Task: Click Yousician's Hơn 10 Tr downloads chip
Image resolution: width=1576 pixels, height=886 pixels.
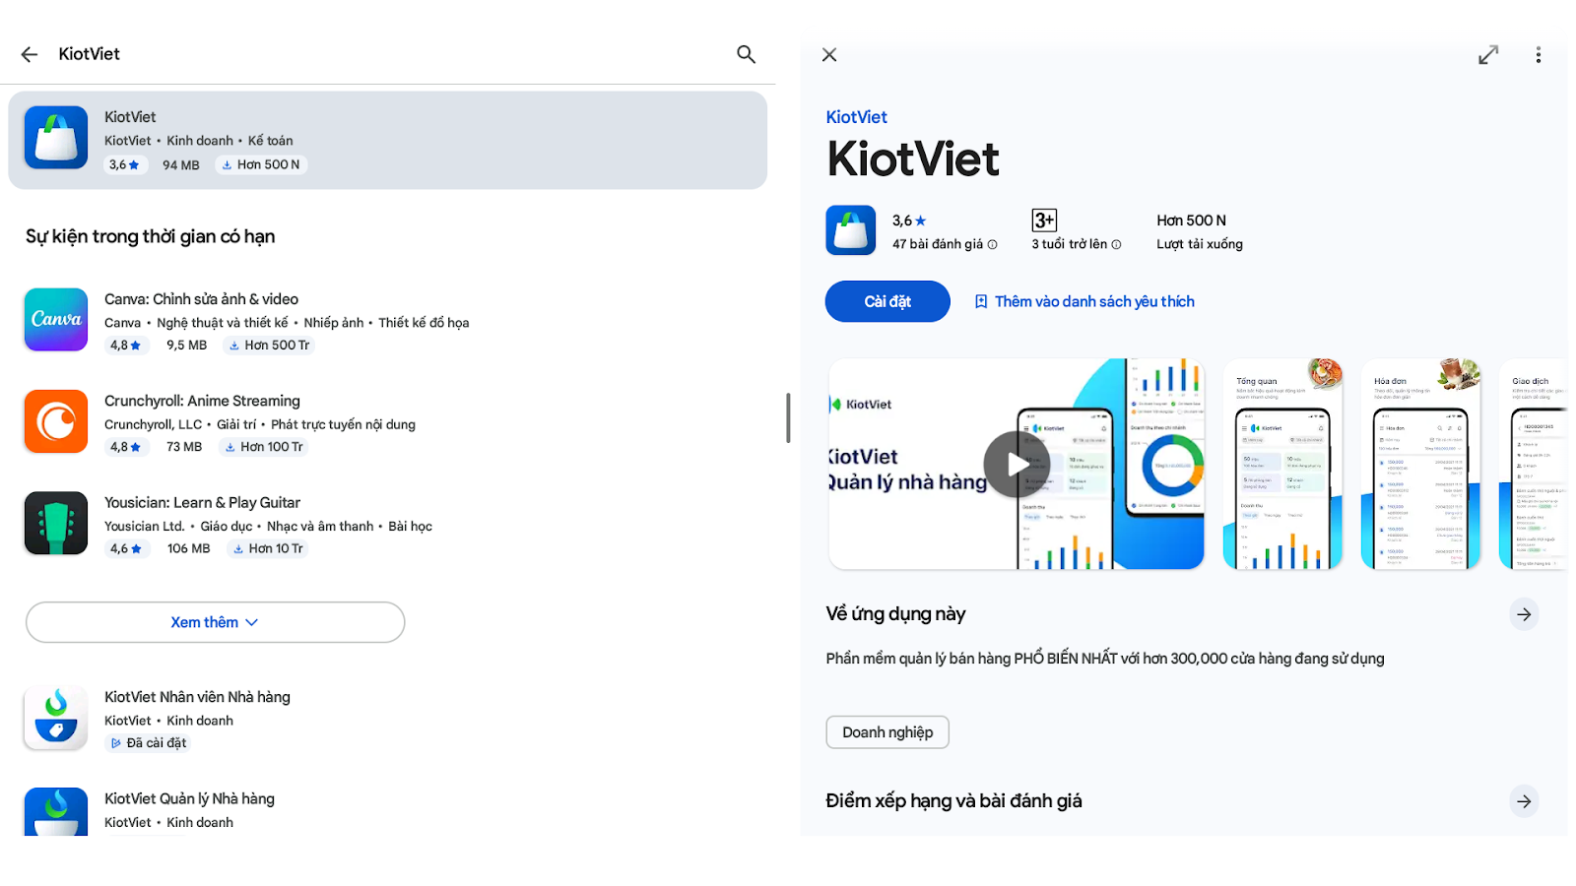Action: point(268,548)
